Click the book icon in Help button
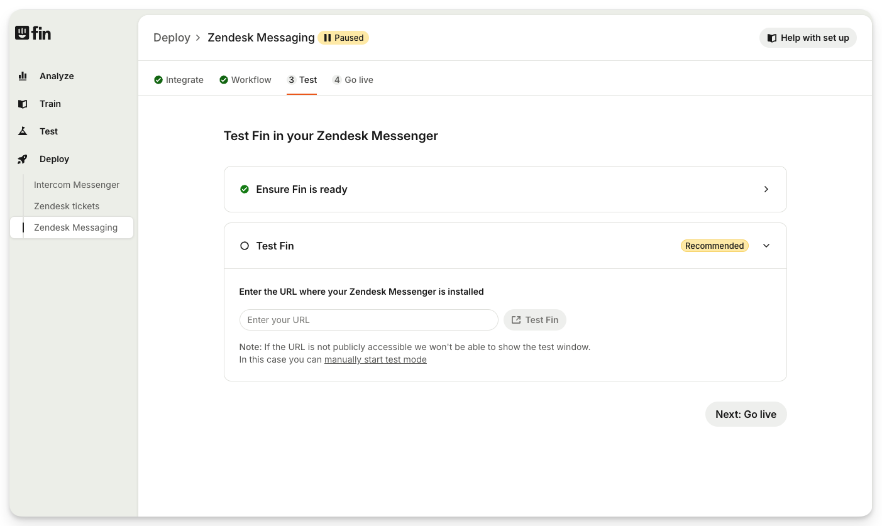Viewport: 882px width, 526px height. coord(772,38)
